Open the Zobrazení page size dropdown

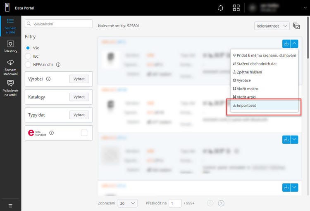[127, 203]
